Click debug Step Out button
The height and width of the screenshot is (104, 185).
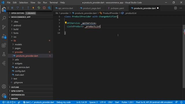(28, 8)
